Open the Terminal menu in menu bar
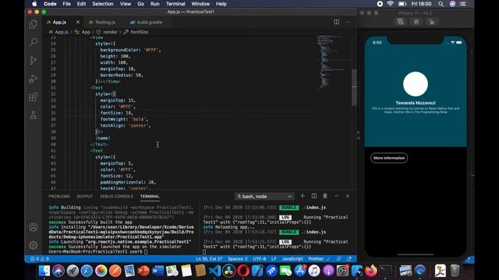Viewport: 499px width, 280px height. [175, 4]
